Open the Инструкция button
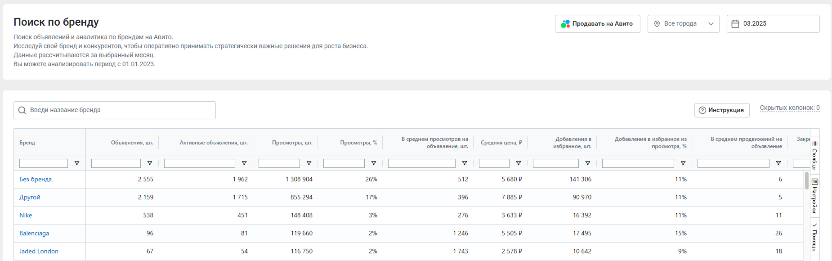832x261 pixels. (722, 110)
